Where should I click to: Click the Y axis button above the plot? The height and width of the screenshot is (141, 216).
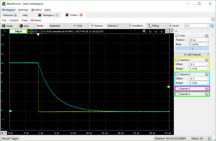pyautogui.click(x=171, y=31)
